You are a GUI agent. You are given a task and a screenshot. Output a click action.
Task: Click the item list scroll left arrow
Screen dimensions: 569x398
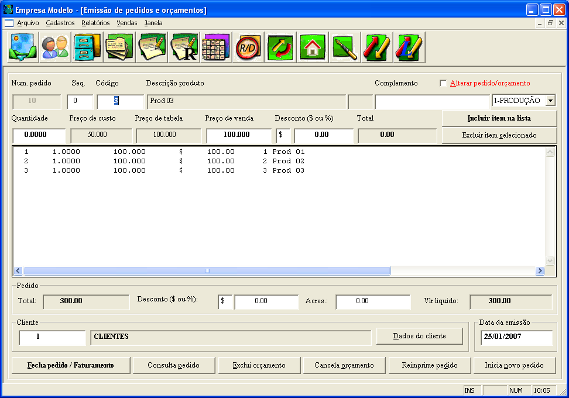pos(18,270)
